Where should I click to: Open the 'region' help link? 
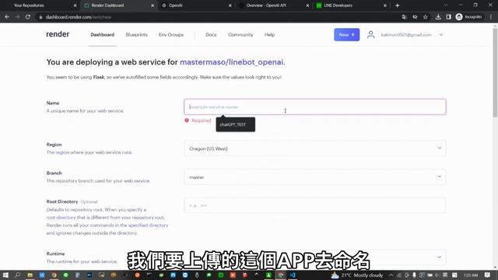click(62, 152)
